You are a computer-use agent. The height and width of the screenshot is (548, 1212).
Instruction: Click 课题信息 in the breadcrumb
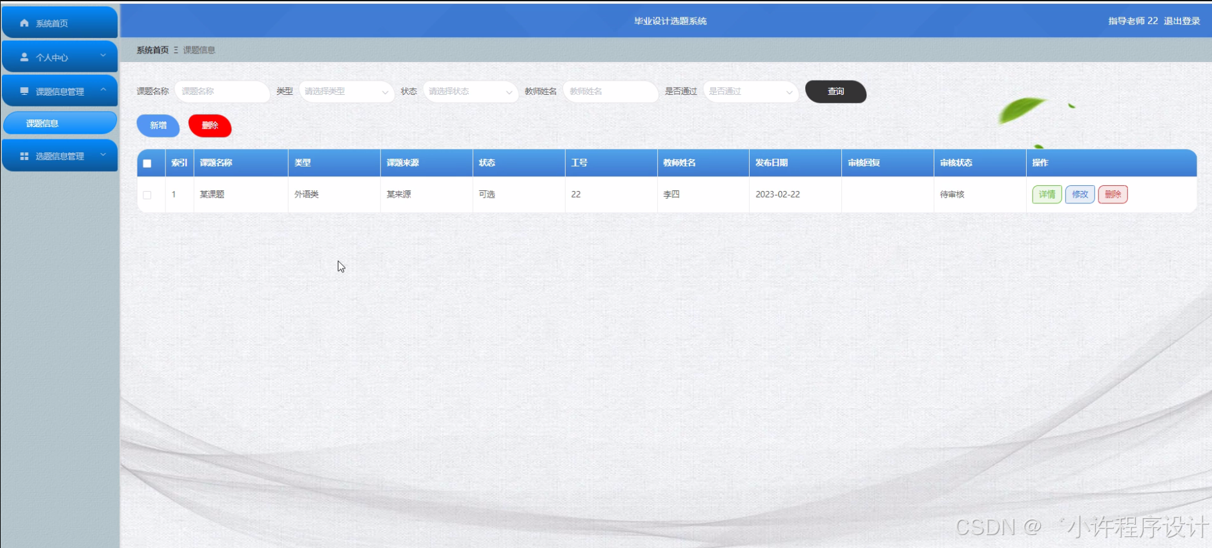point(199,50)
